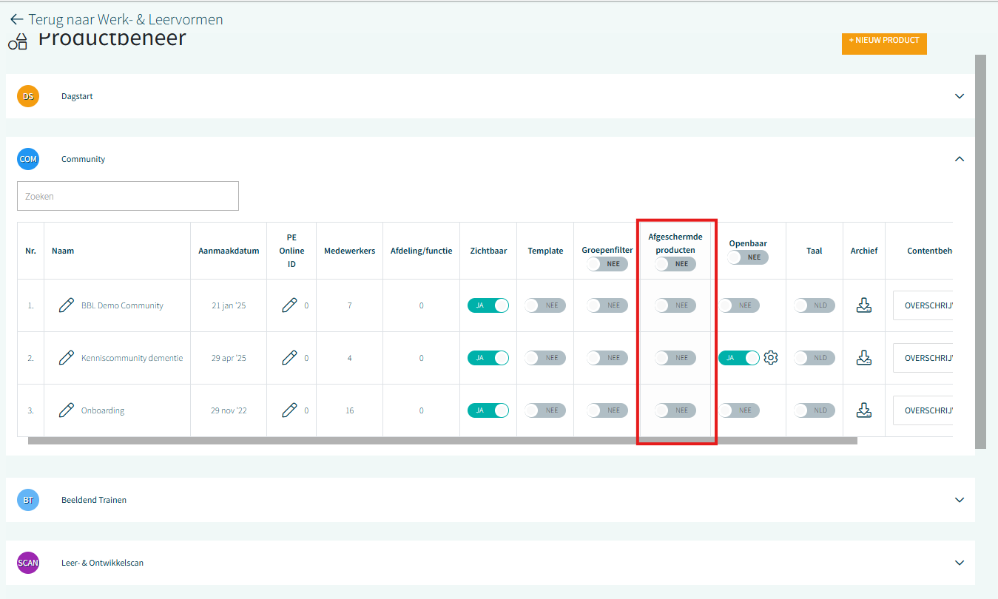Enable Template toggle for Onboarding
This screenshot has width=998, height=599.
(545, 410)
